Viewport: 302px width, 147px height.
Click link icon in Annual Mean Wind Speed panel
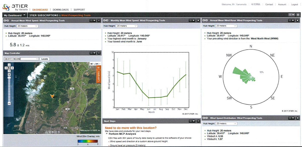(x=7, y=20)
